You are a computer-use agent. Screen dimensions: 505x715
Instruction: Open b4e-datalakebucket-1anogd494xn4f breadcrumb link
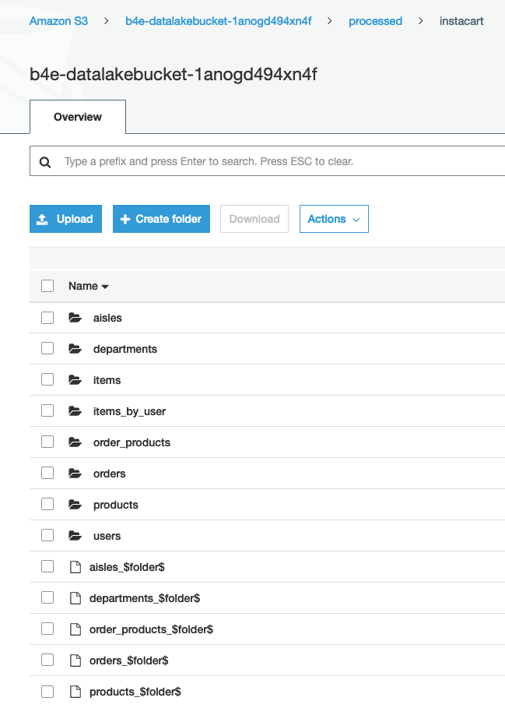tap(219, 21)
